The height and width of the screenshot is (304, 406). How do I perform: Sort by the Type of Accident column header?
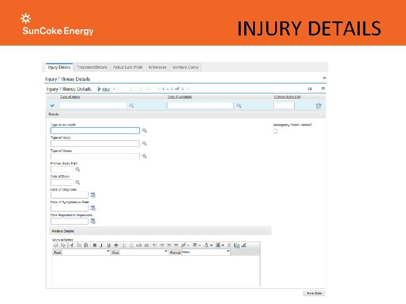179,97
